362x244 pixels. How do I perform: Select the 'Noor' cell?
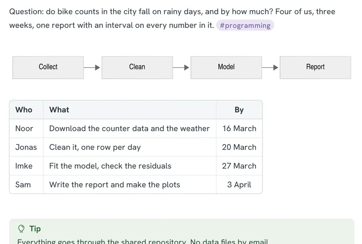pyautogui.click(x=26, y=129)
